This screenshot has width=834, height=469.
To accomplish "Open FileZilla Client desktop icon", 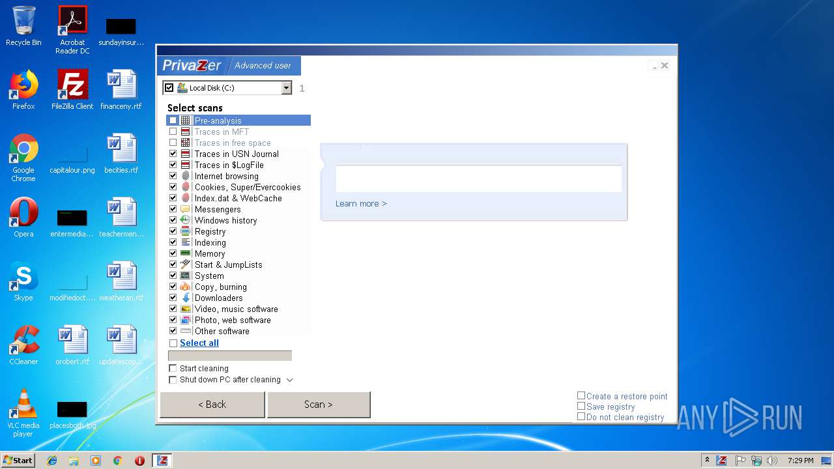I will (72, 90).
